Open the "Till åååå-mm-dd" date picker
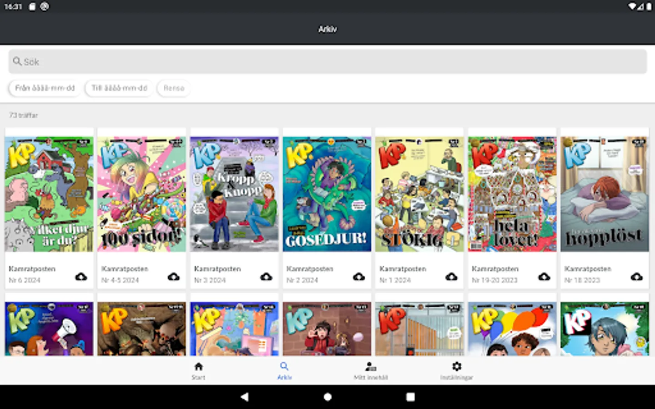The width and height of the screenshot is (655, 409). [119, 88]
